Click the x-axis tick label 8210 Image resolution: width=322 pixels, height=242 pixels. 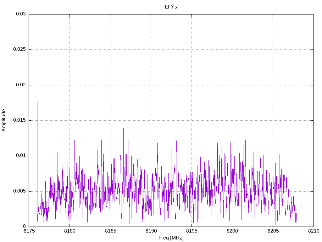click(314, 231)
